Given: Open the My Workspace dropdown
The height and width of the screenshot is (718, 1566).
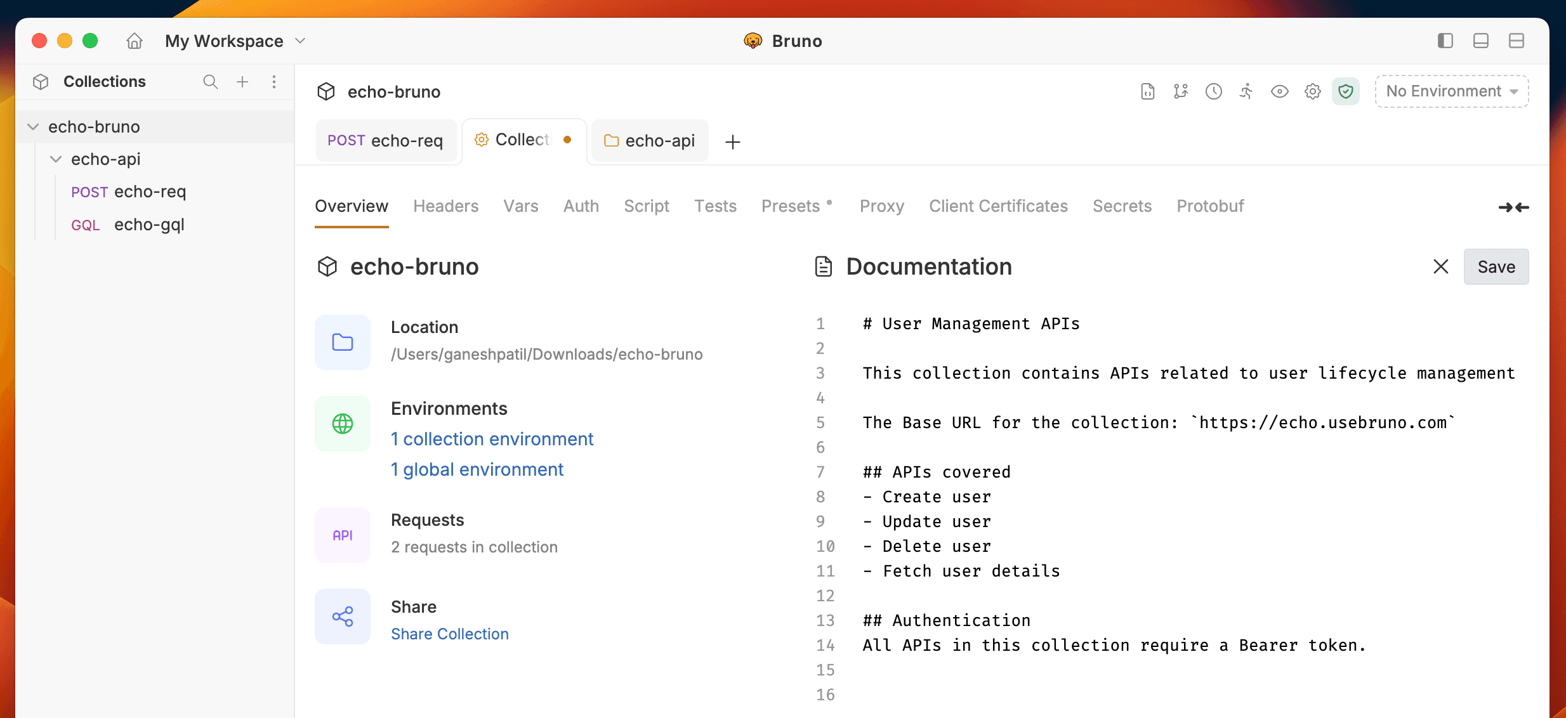Looking at the screenshot, I should click(x=235, y=41).
